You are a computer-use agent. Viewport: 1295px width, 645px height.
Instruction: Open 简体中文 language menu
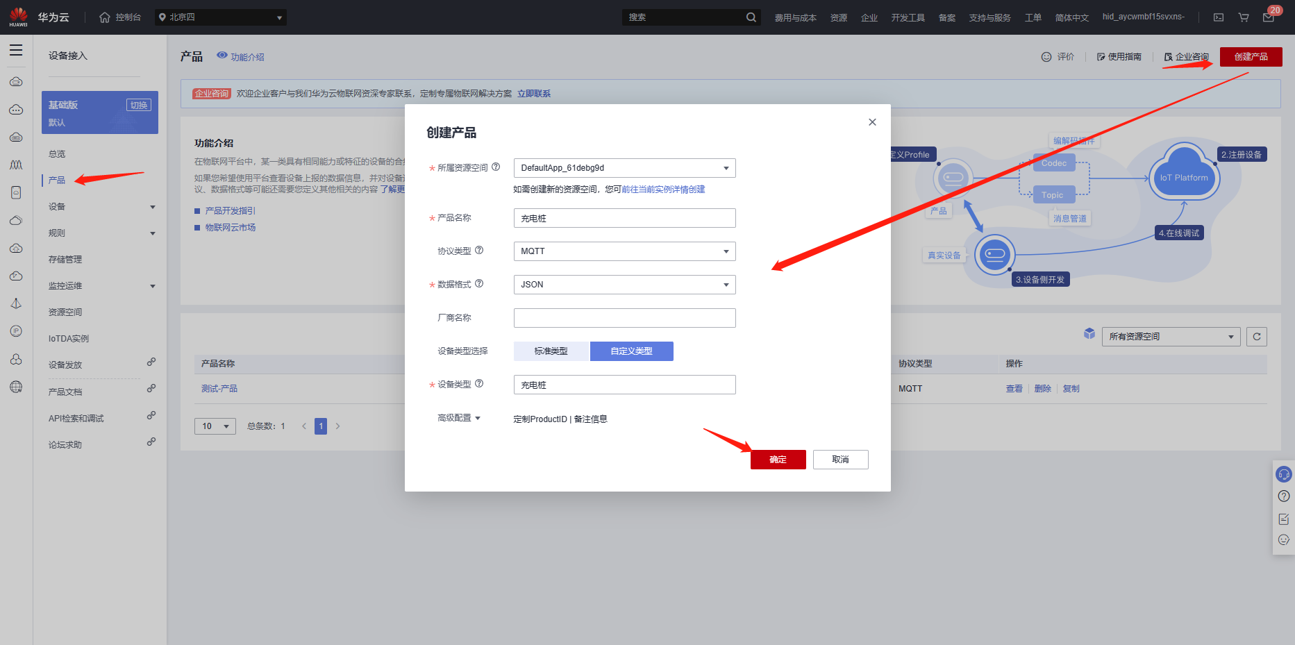(1072, 17)
